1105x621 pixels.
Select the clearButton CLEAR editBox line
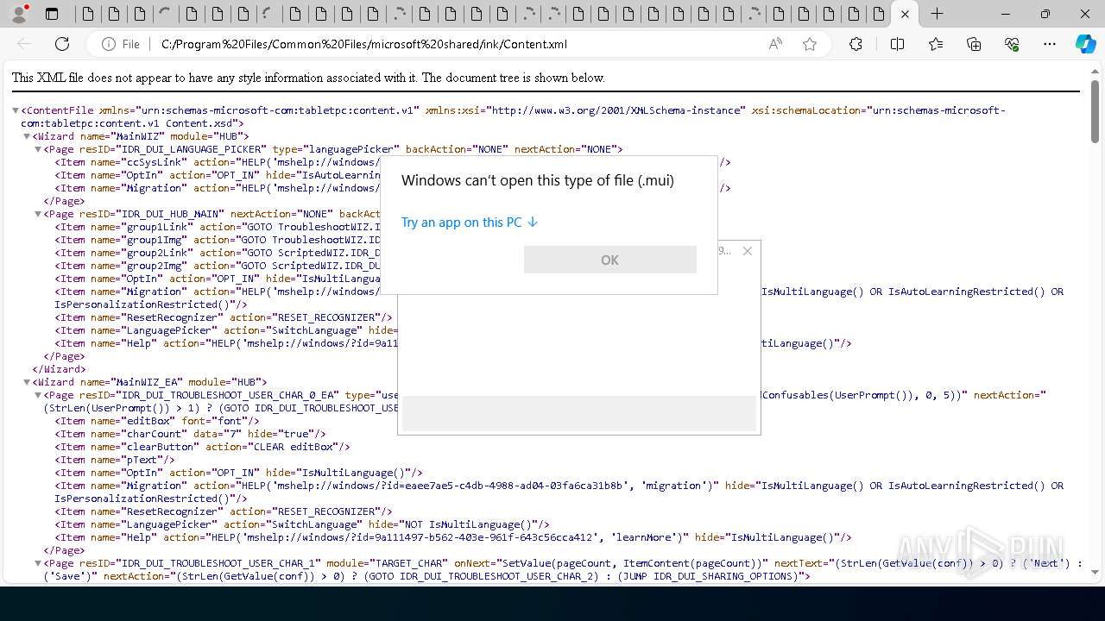click(202, 447)
